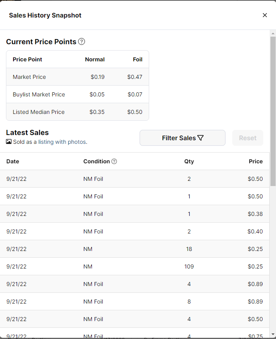Click the Qty column header
The image size is (276, 339).
189,161
